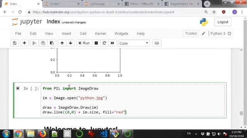This screenshot has width=247, height=138.
Task: Open File Explorer from the taskbar
Action: pos(31,134)
